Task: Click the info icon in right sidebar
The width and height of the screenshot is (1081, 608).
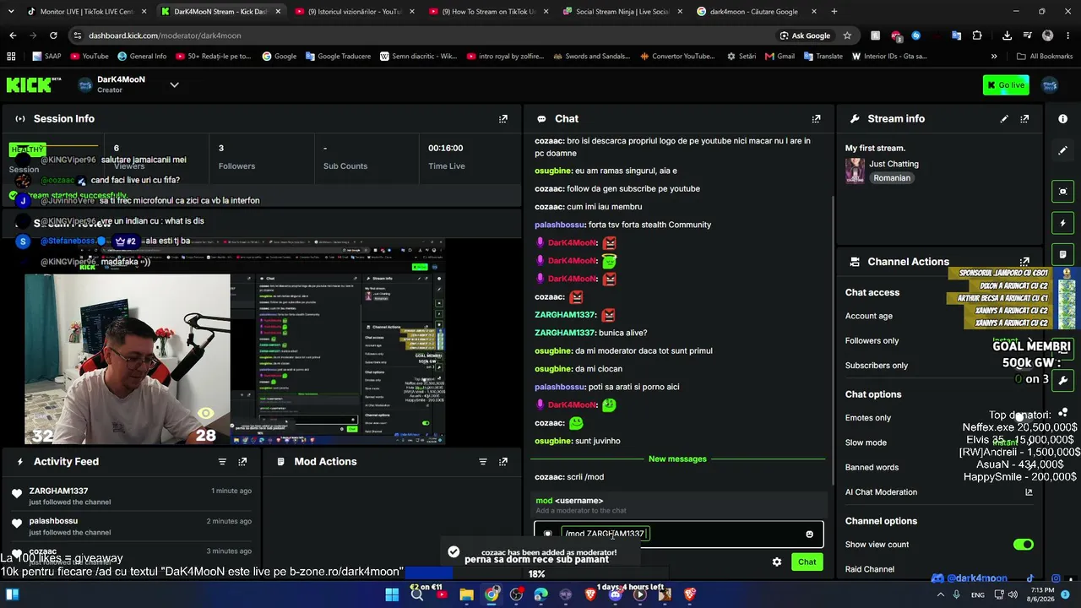Action: [1063, 119]
